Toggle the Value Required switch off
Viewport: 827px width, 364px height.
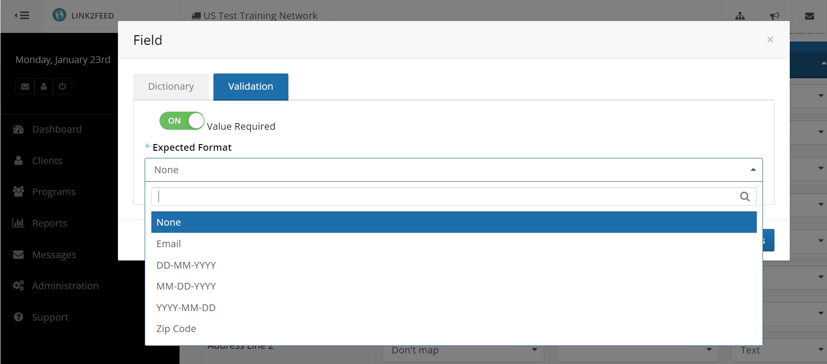[x=181, y=121]
